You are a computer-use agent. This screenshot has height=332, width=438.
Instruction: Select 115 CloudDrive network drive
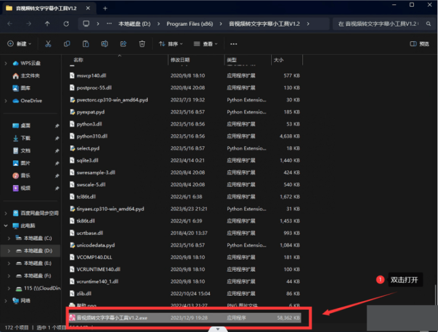pyautogui.click(x=38, y=288)
